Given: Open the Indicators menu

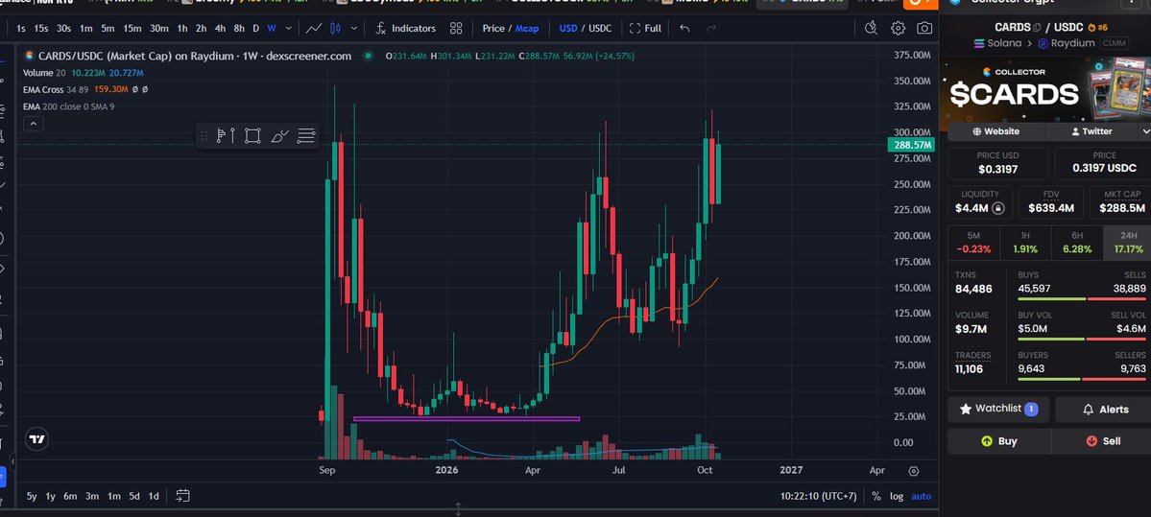Looking at the screenshot, I should tap(405, 28).
